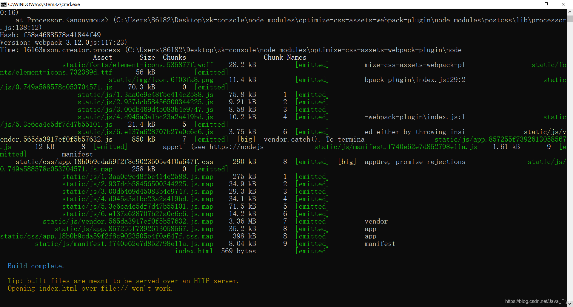
Task: Click the "[emitted]" status of index.html
Action: (312, 251)
